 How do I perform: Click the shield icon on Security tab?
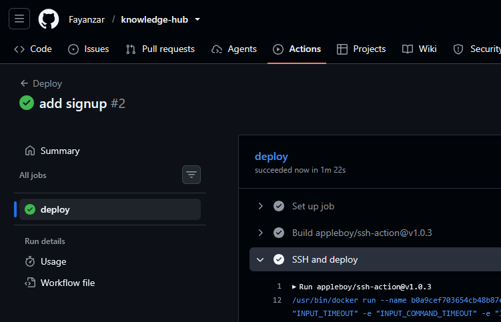[x=458, y=49]
